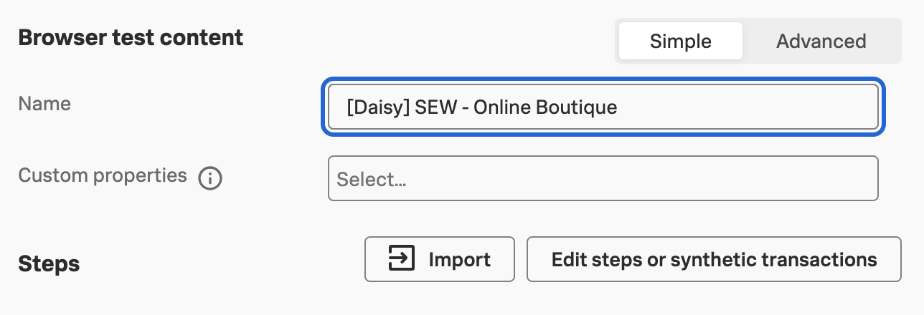This screenshot has width=924, height=315.
Task: Open the Custom properties Select dropdown
Action: pos(603,178)
